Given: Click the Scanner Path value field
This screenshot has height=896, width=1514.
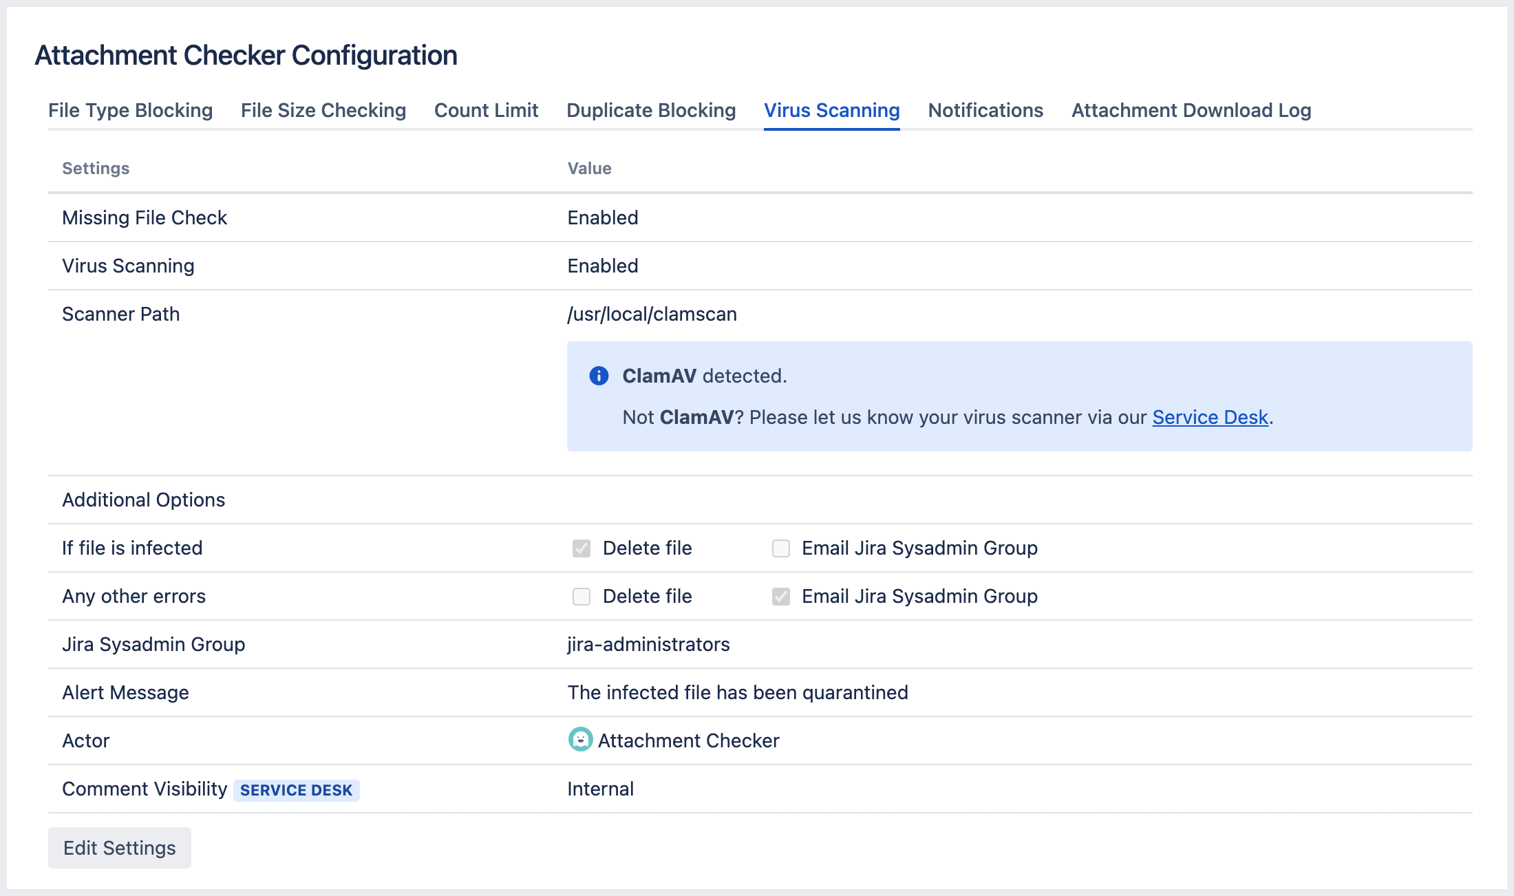Looking at the screenshot, I should pos(650,314).
